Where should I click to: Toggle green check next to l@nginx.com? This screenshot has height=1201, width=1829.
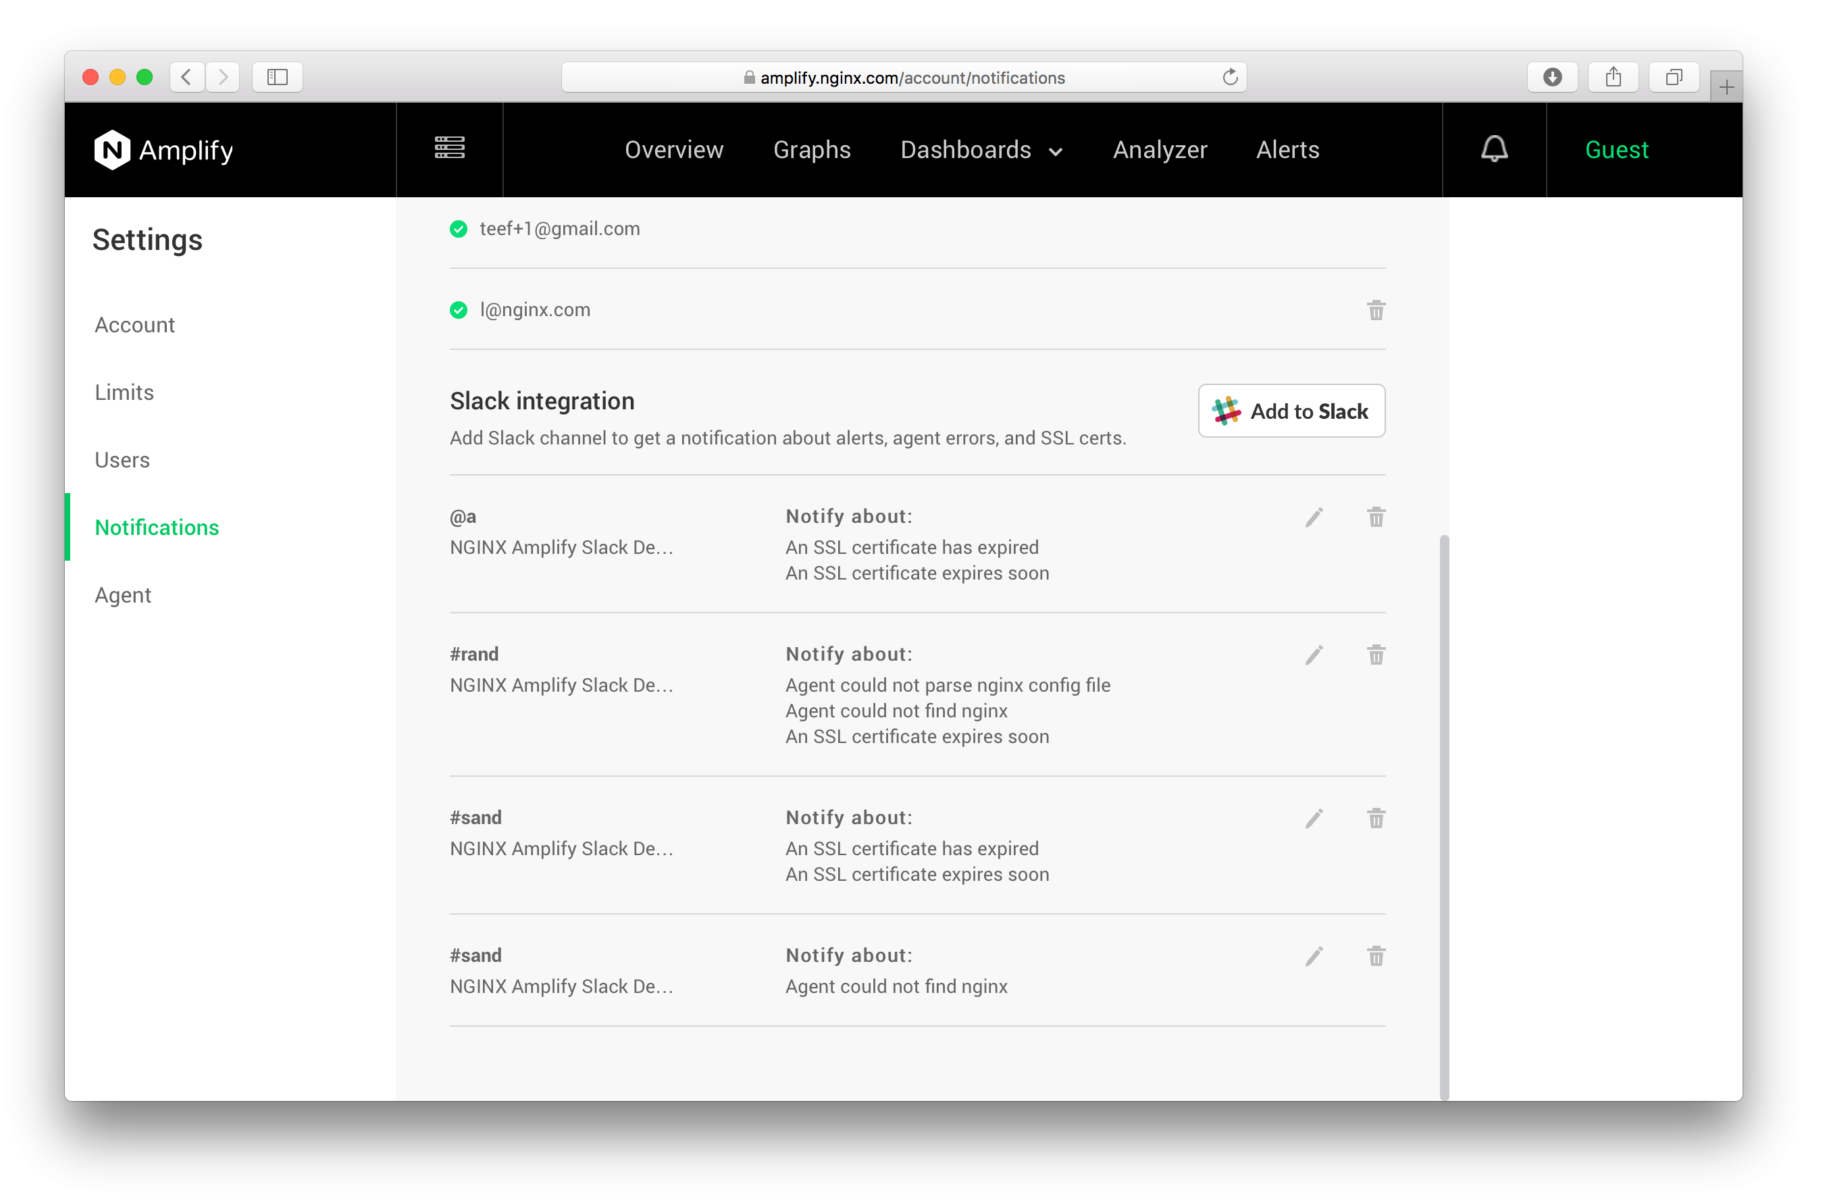point(459,311)
